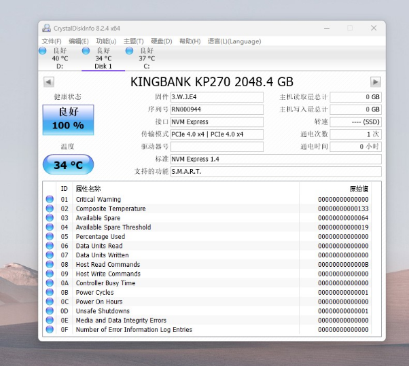Click the firmware field 3.W.J.E4
Image resolution: width=409 pixels, height=366 pixels.
(217, 97)
